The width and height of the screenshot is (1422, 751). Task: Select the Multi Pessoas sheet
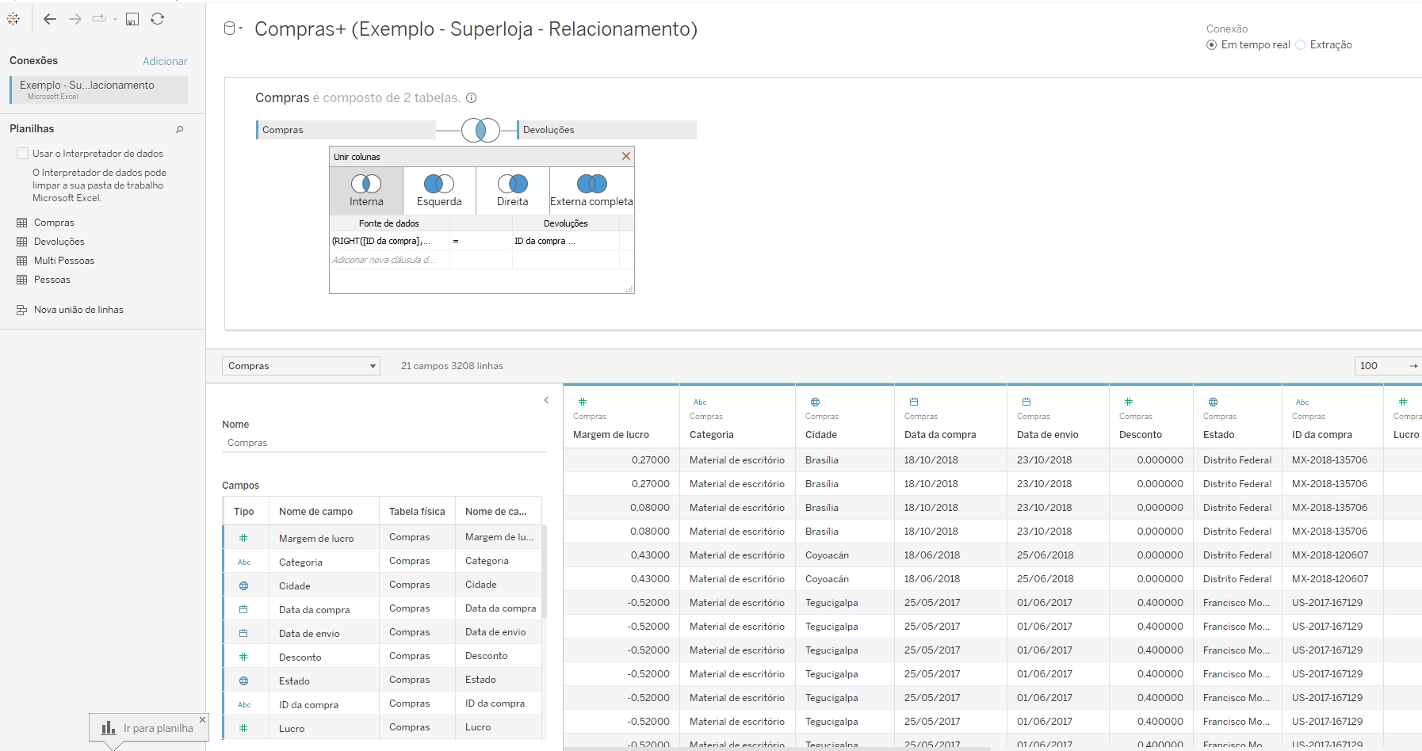tap(63, 261)
